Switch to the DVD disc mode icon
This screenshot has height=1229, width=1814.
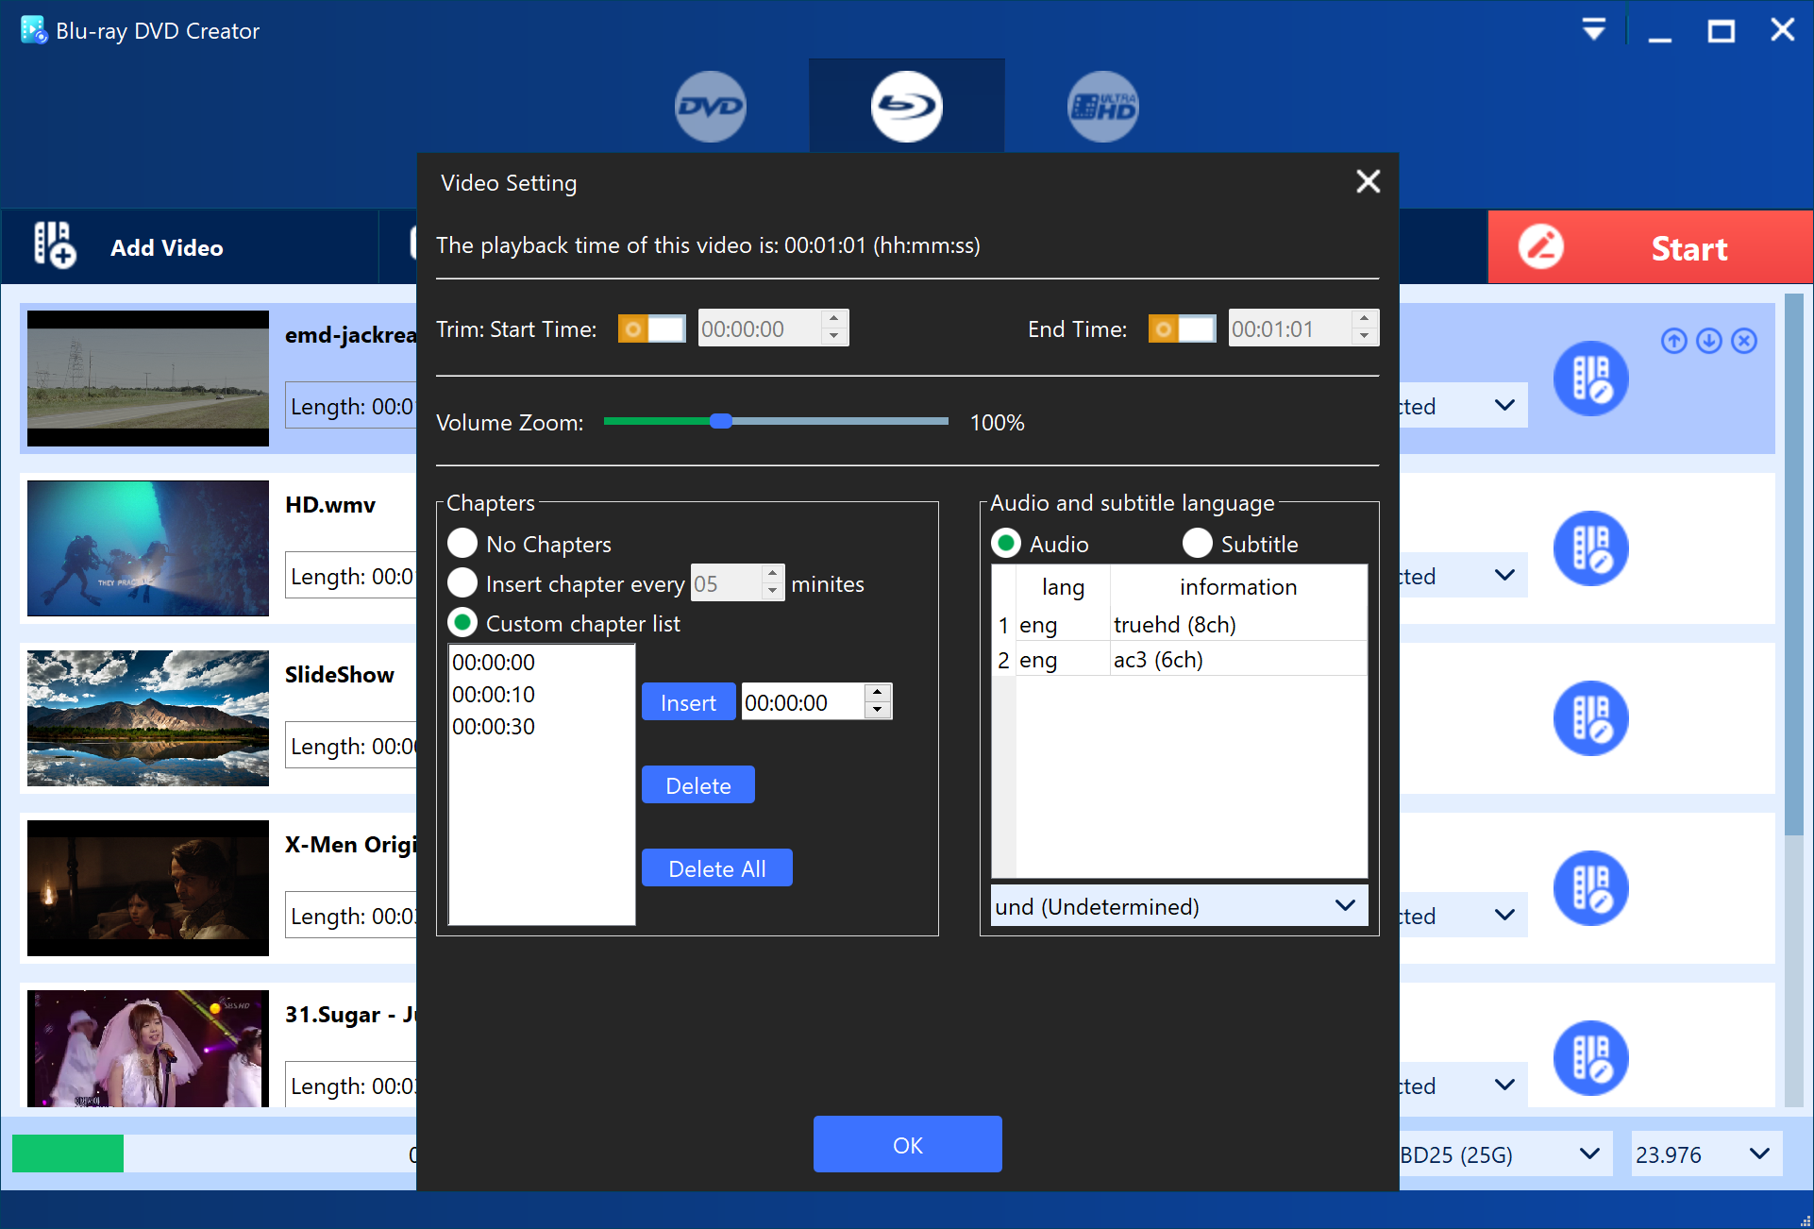[x=710, y=107]
